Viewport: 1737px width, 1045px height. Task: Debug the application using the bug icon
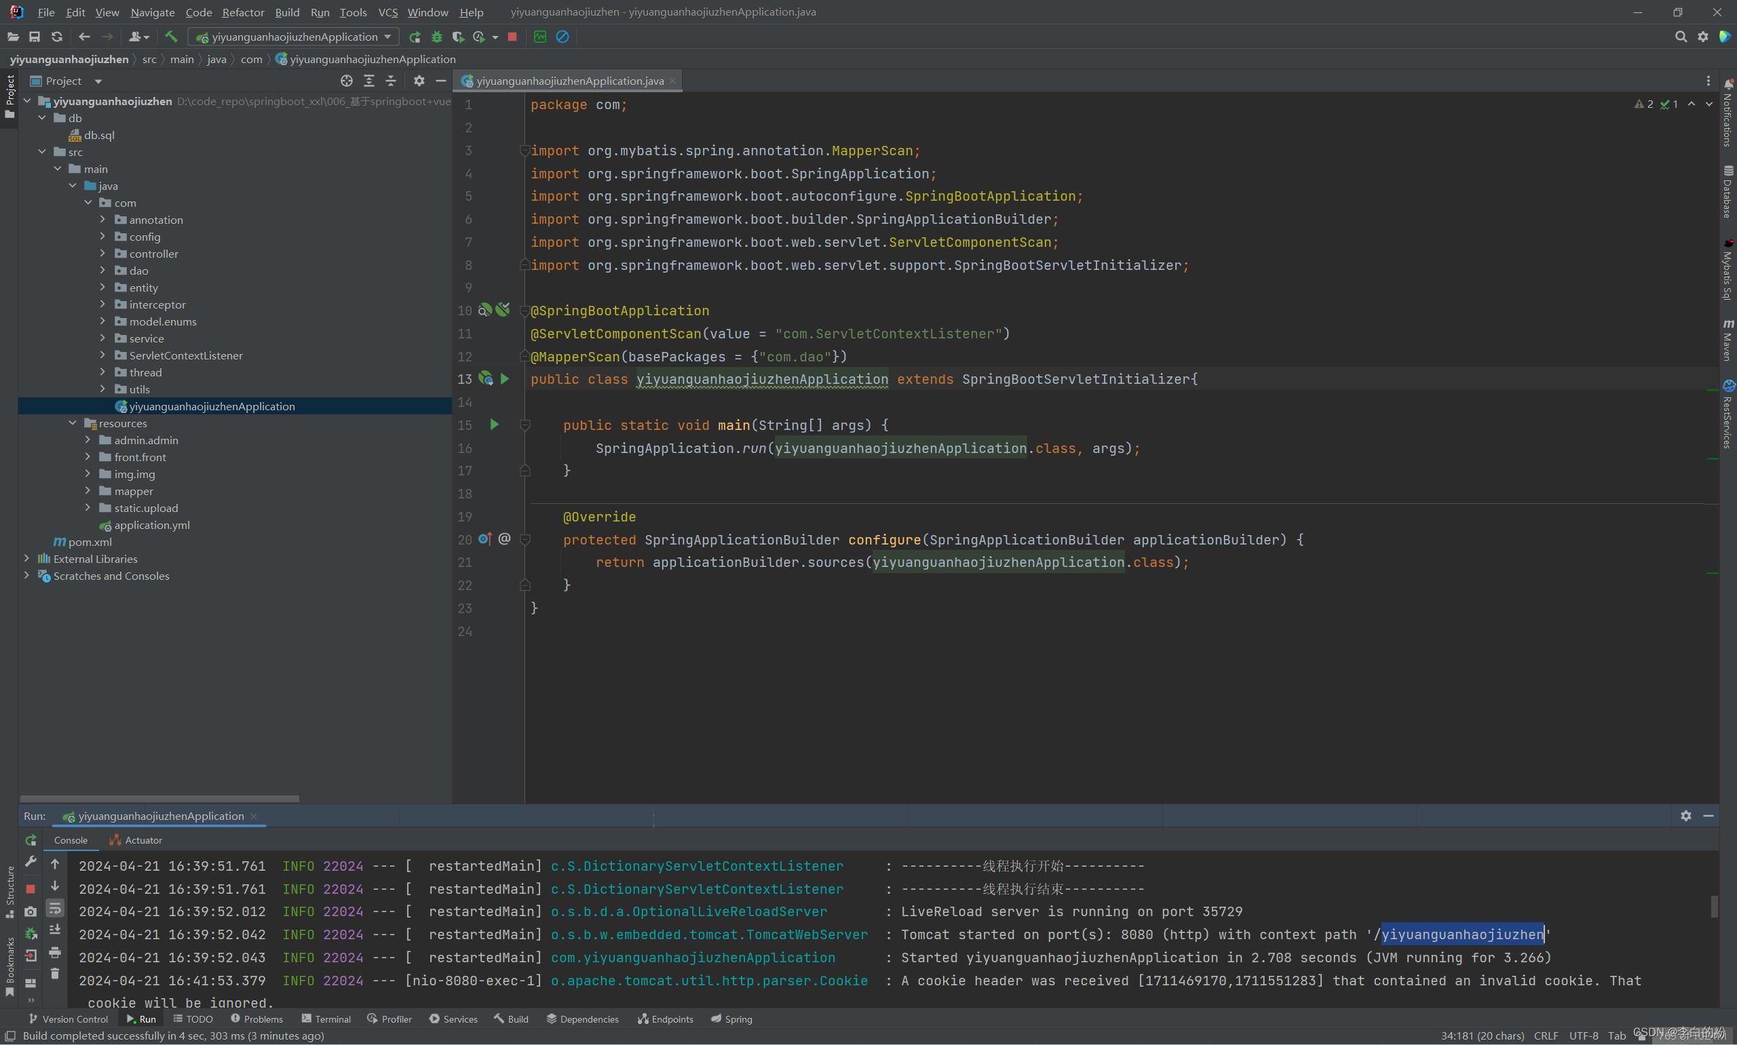click(x=437, y=37)
